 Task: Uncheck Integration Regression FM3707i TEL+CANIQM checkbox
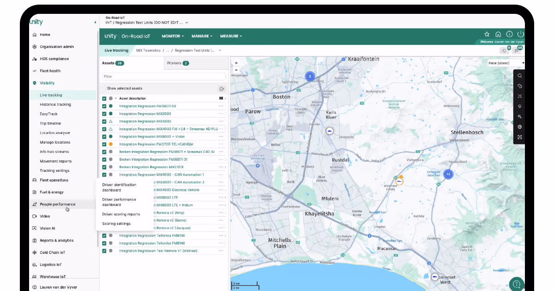point(104,144)
